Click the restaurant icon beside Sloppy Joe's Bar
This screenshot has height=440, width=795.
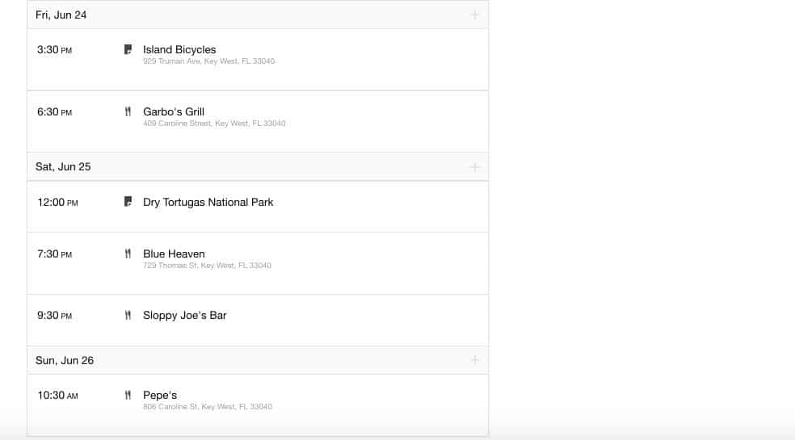coord(128,316)
